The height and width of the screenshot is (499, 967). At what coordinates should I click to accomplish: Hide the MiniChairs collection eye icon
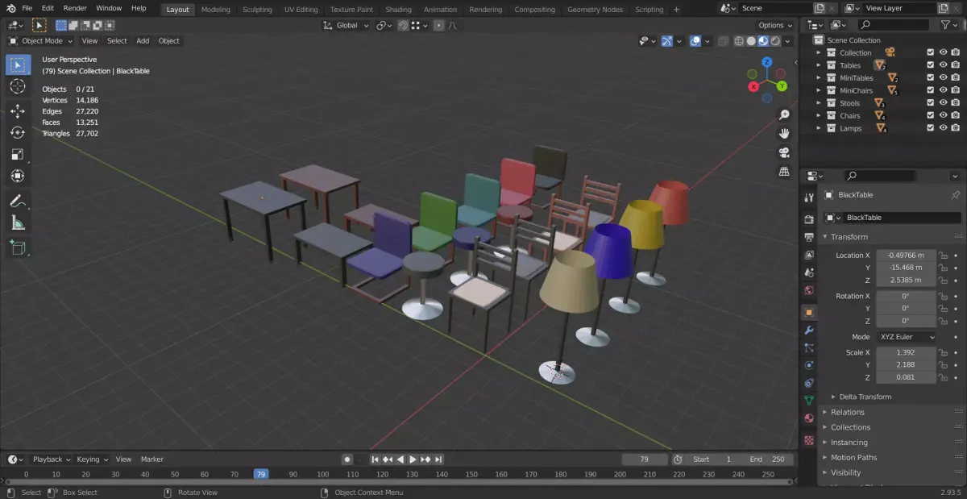943,90
